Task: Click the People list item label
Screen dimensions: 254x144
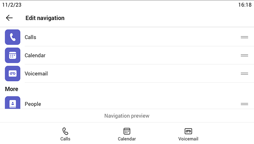Action: [33, 104]
